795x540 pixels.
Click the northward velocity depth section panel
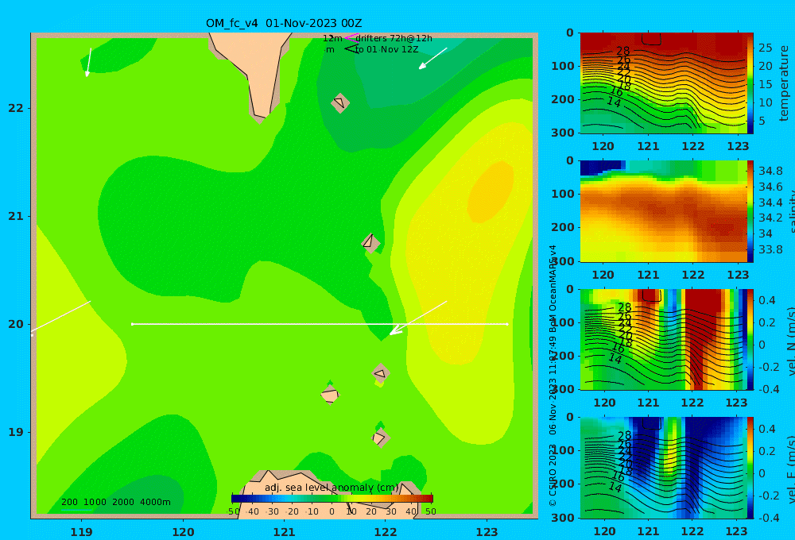pos(663,339)
